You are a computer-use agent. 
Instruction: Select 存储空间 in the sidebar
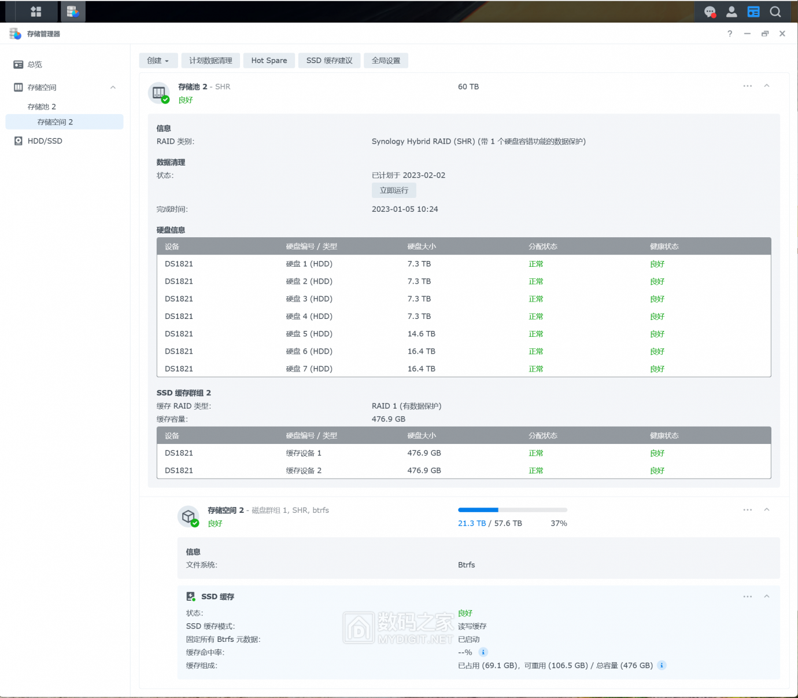point(42,87)
